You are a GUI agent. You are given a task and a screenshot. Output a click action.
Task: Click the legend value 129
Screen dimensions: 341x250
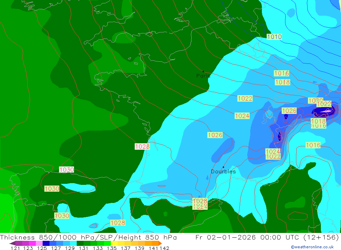pyautogui.click(x=70, y=248)
